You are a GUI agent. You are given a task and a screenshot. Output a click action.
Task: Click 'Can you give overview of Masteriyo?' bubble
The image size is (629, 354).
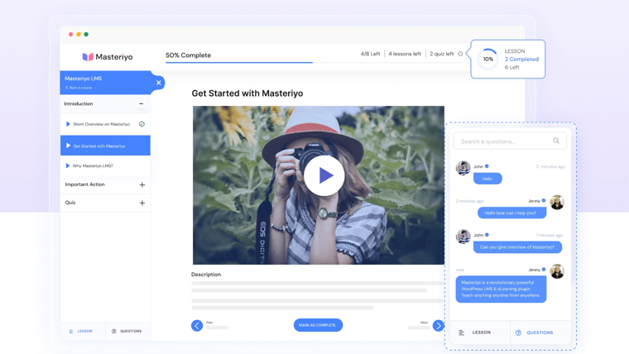(x=517, y=247)
